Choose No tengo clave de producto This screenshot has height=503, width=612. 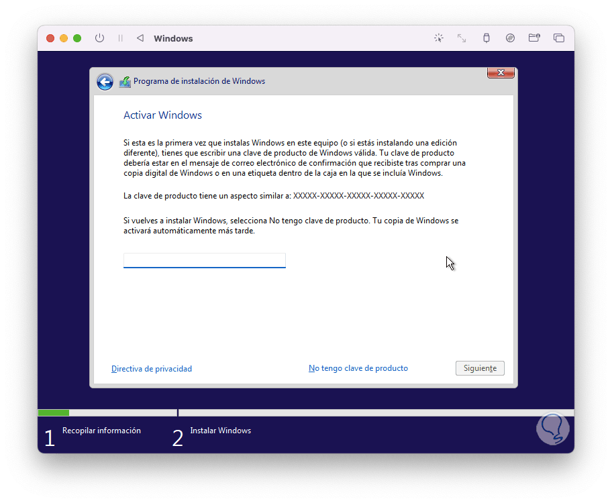pyautogui.click(x=358, y=368)
